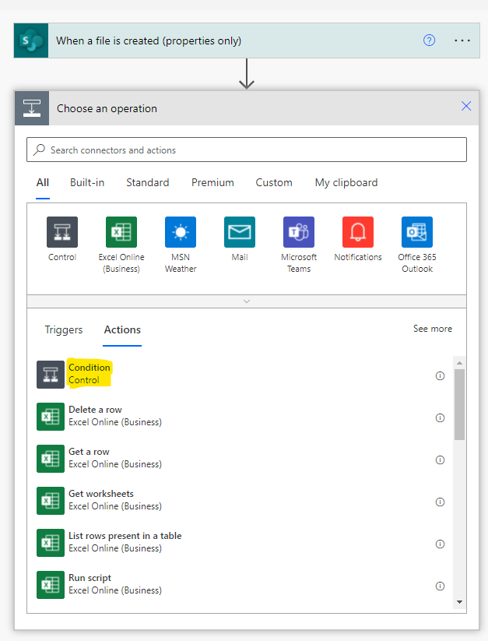Close the Choose an operation panel
The width and height of the screenshot is (488, 641).
coord(466,106)
